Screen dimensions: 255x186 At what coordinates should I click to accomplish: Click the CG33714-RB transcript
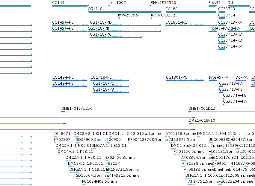[x=222, y=43]
